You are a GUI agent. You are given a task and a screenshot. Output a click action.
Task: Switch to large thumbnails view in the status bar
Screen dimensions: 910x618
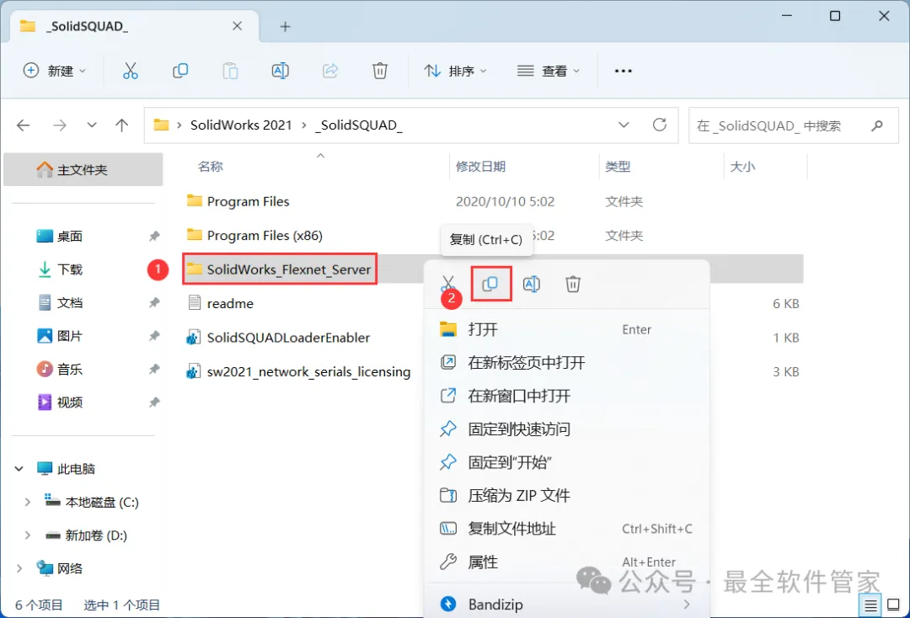point(894,605)
